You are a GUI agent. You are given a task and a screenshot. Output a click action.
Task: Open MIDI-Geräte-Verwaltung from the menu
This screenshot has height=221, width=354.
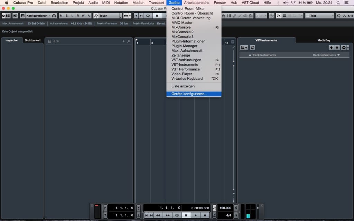pos(194,18)
